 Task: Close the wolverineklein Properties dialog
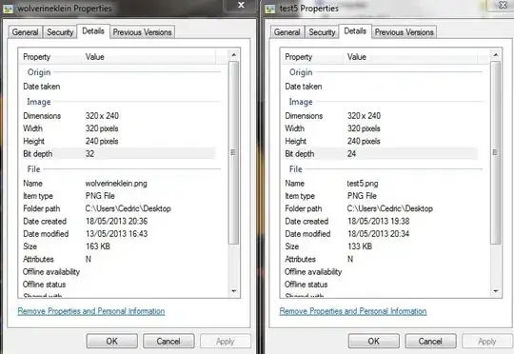pos(241,6)
